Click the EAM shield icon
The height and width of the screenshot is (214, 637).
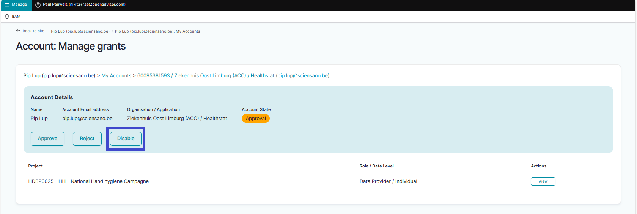point(7,17)
